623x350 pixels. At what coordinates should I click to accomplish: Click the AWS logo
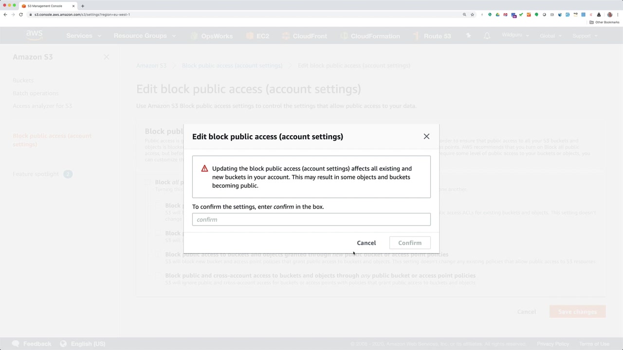35,35
